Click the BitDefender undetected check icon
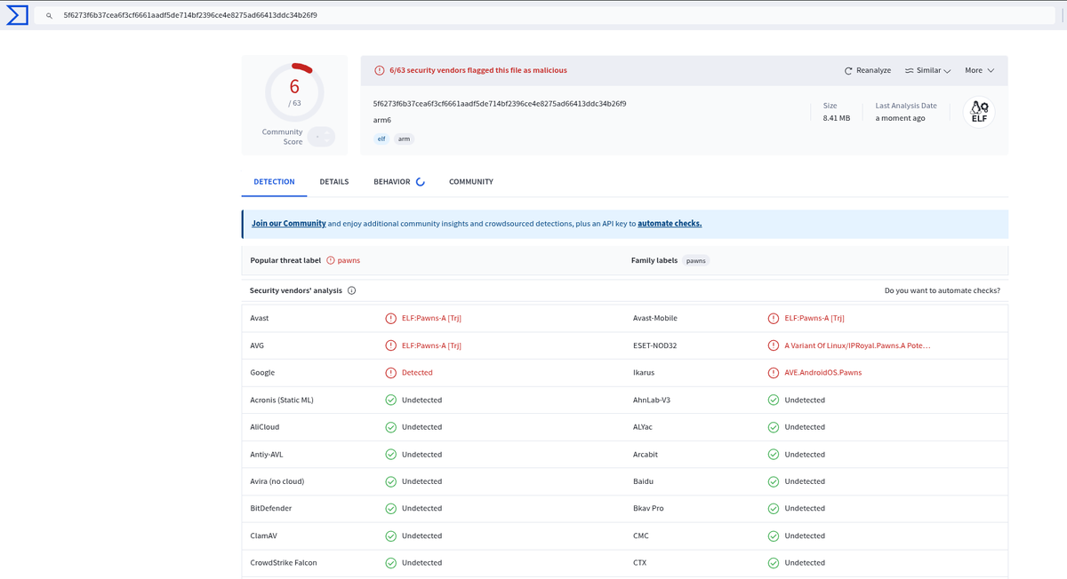The height and width of the screenshot is (579, 1067). (x=390, y=509)
